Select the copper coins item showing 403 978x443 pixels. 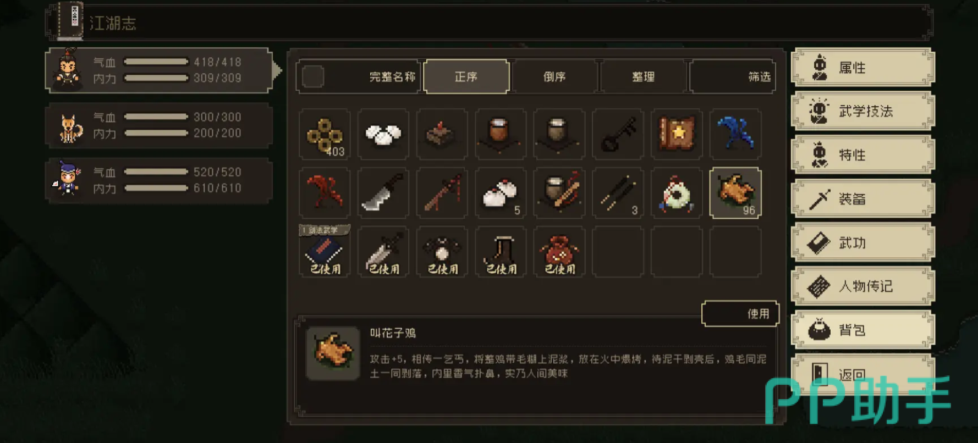point(325,135)
